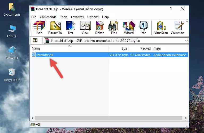Screen dimensions: 204x133
Task: Open the Favorites menu
Action: coord(77,17)
